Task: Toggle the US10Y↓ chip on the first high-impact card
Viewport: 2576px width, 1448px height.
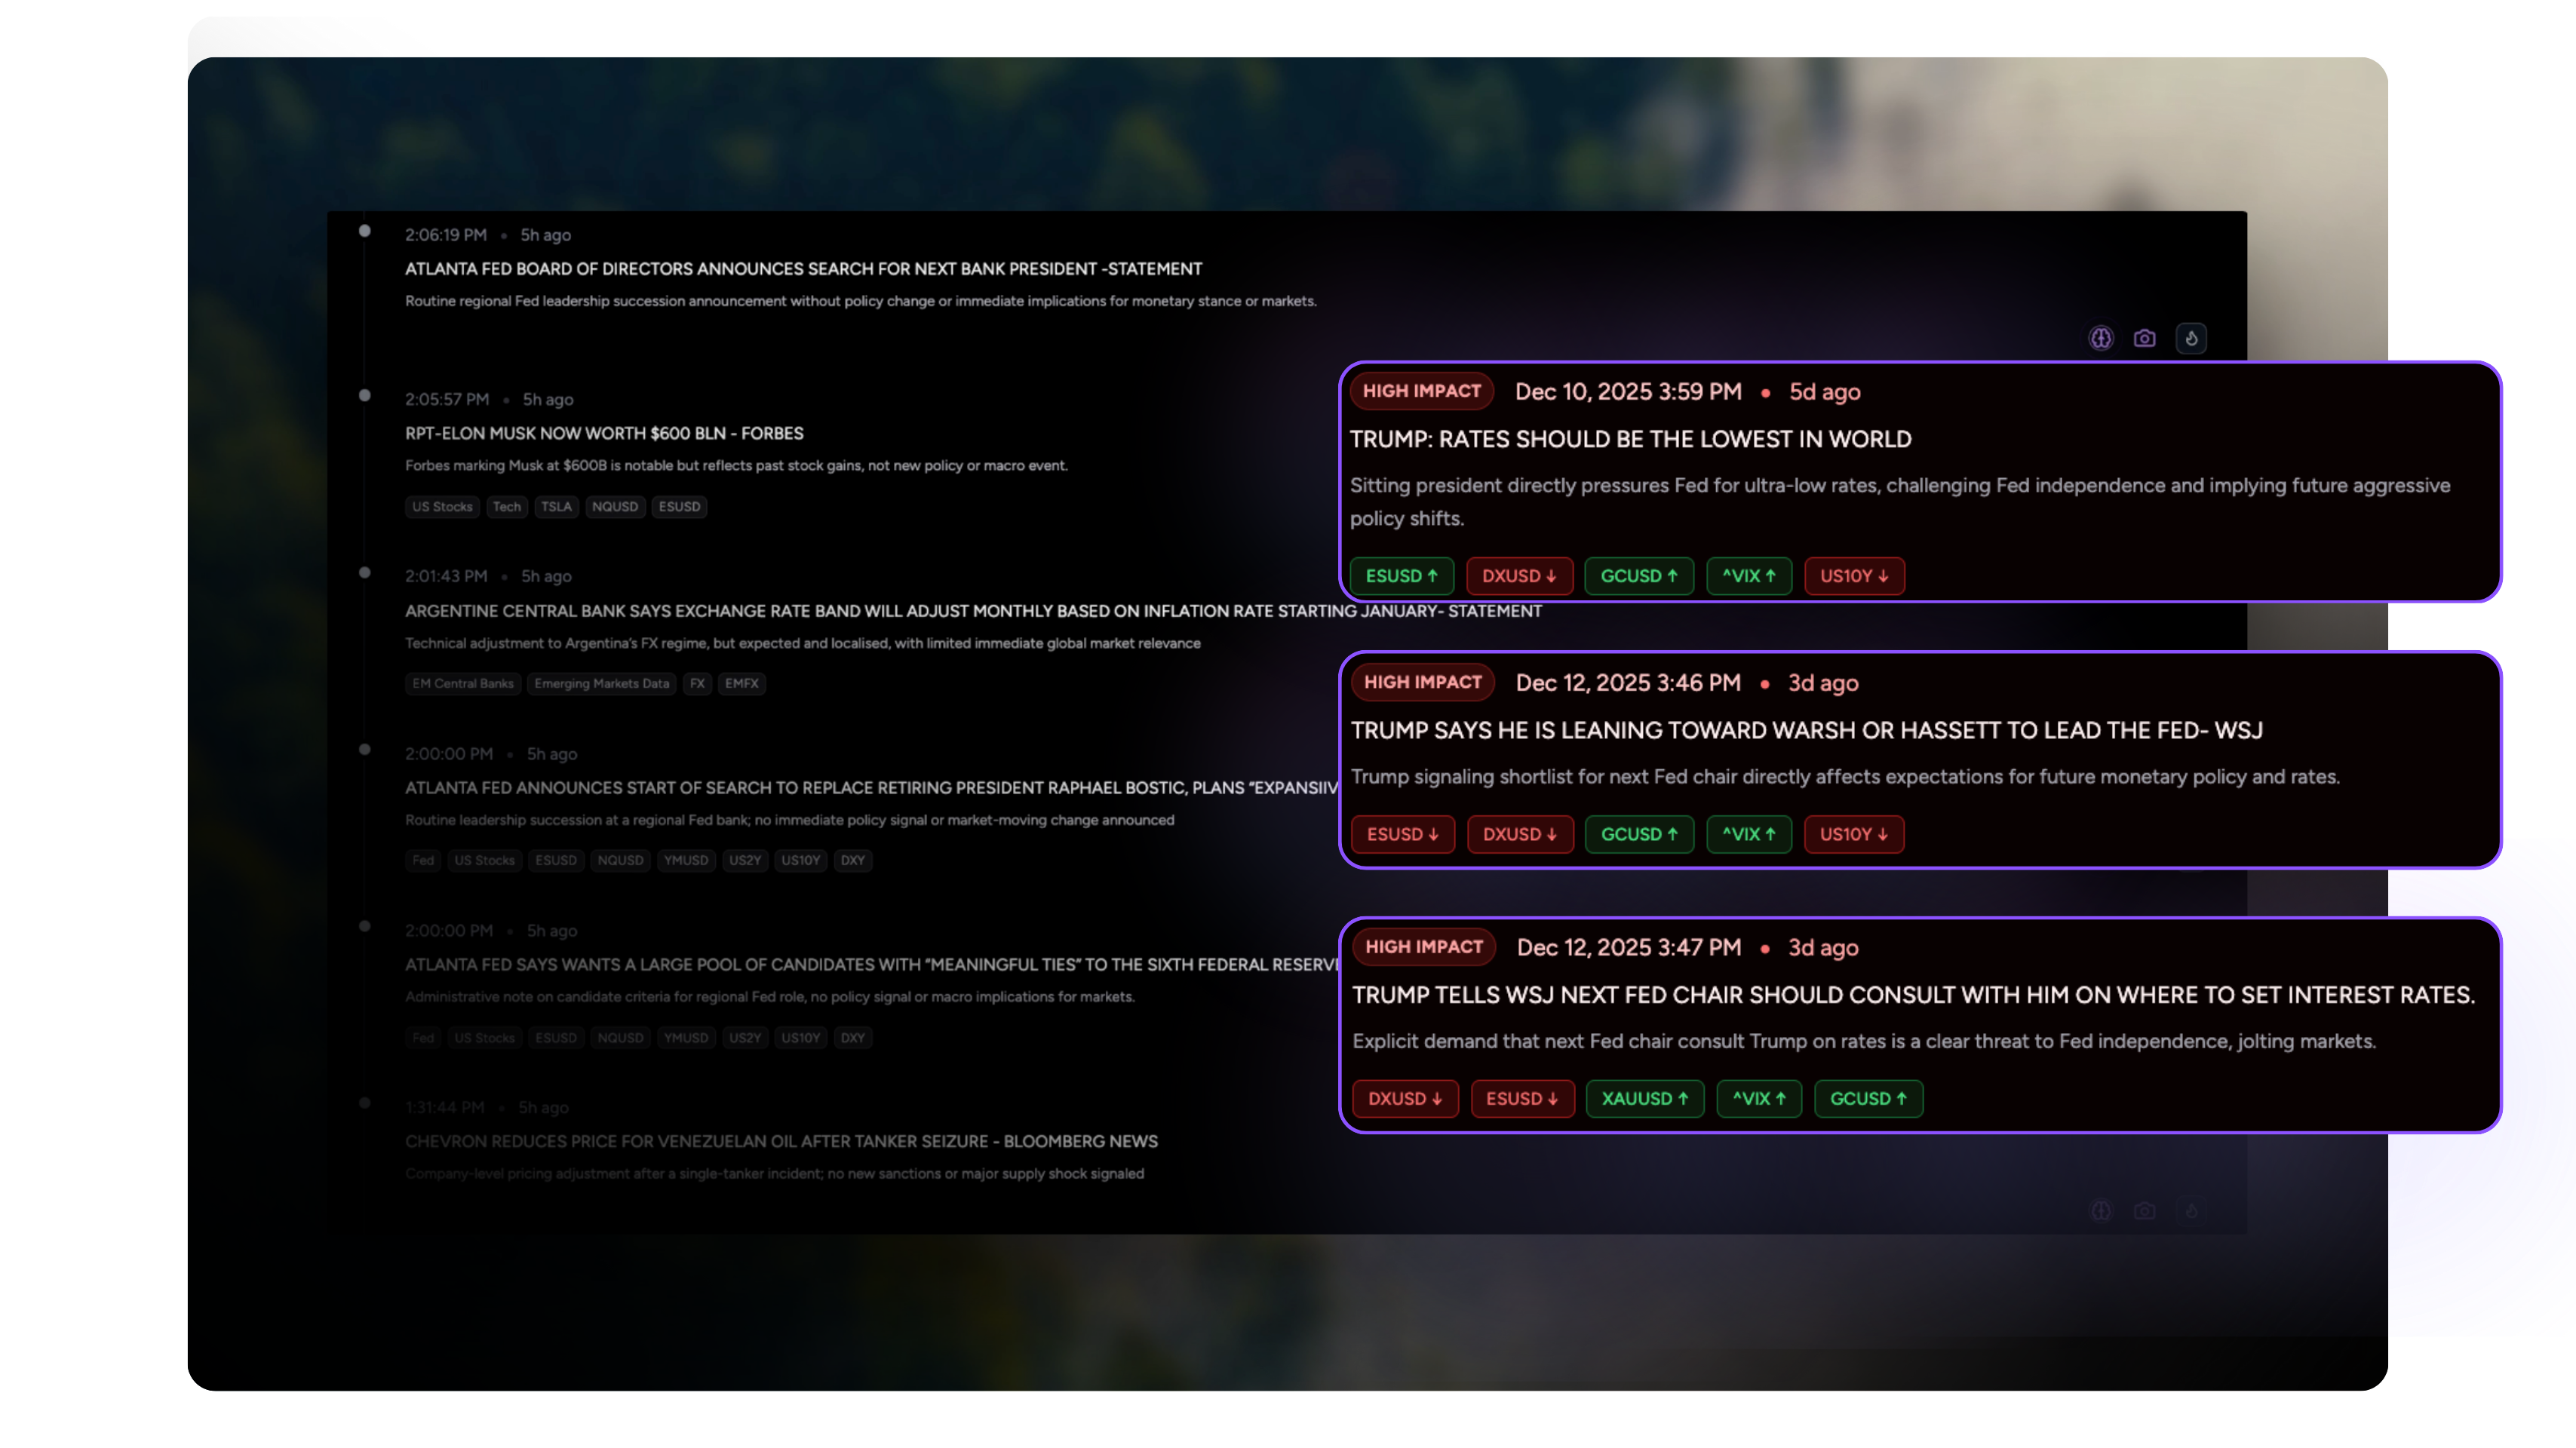Action: [1854, 576]
